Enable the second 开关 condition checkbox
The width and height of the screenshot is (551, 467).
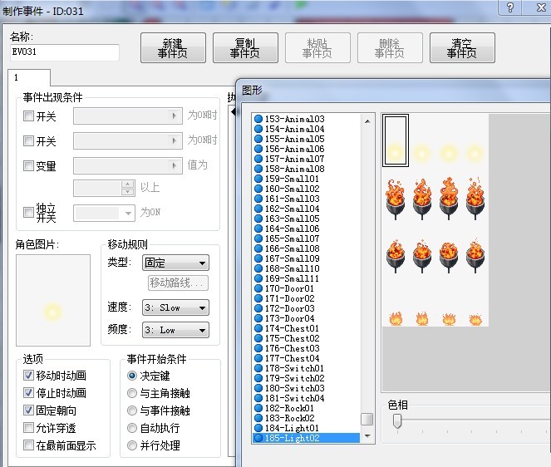point(28,141)
